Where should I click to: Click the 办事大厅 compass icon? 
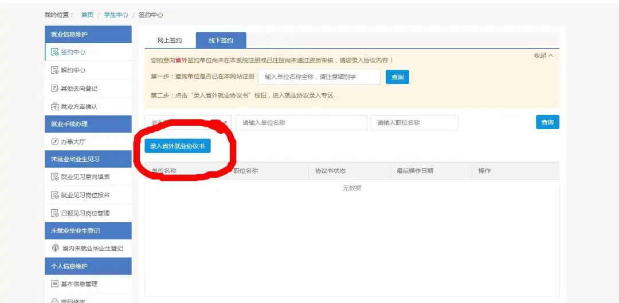55,142
